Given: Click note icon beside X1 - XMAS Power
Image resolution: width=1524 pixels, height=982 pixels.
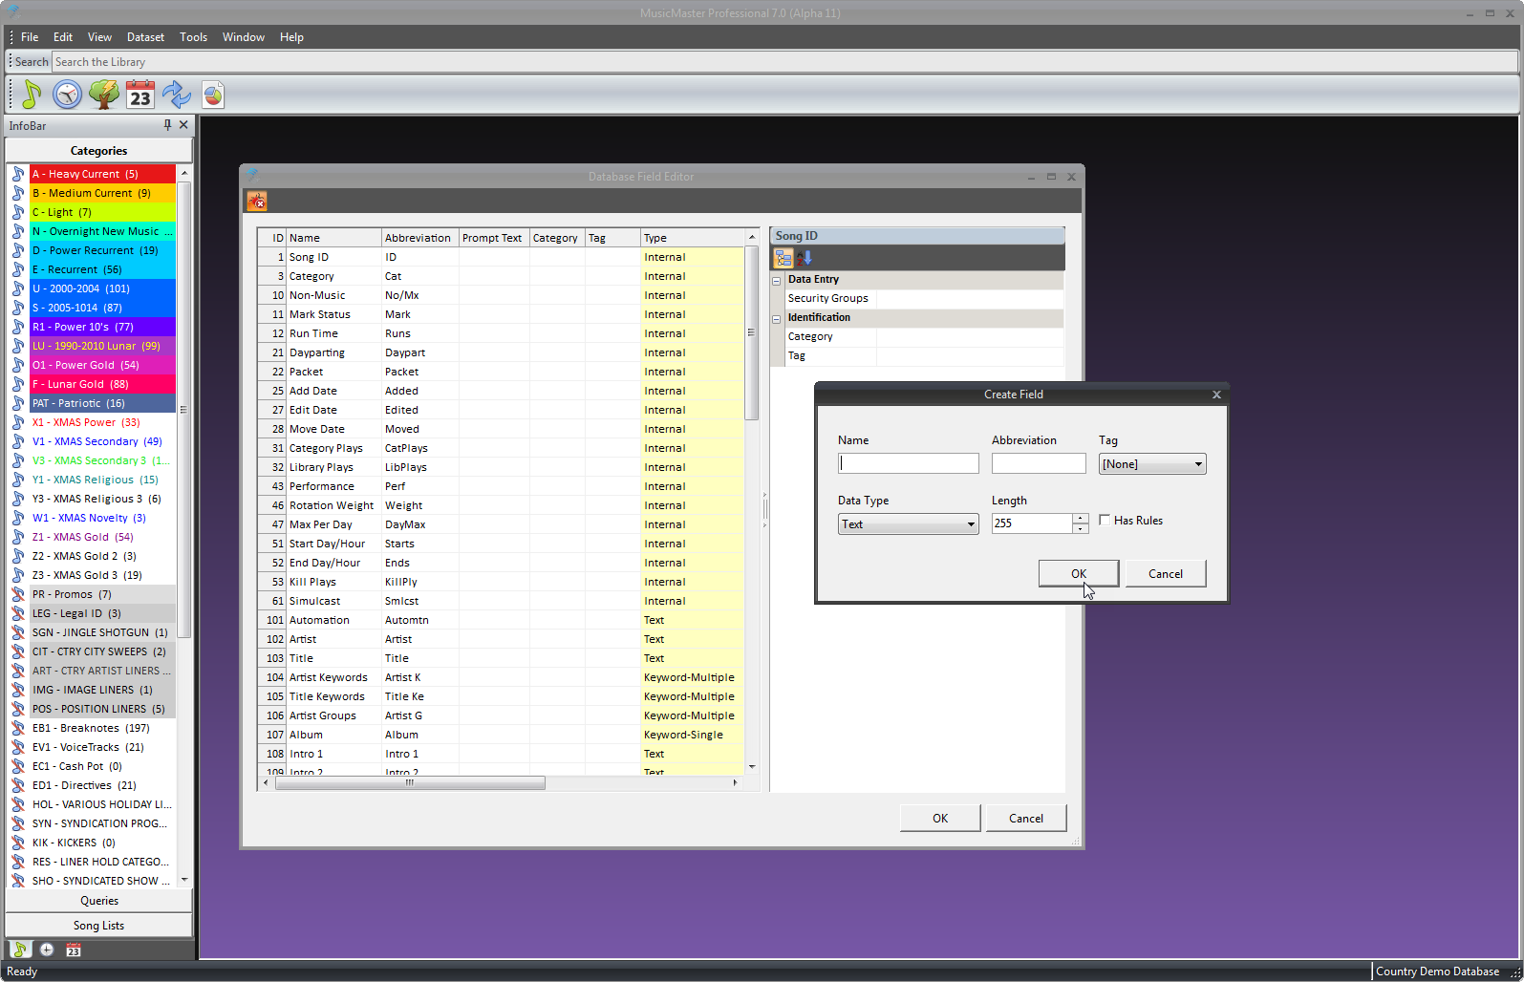Looking at the screenshot, I should point(18,422).
